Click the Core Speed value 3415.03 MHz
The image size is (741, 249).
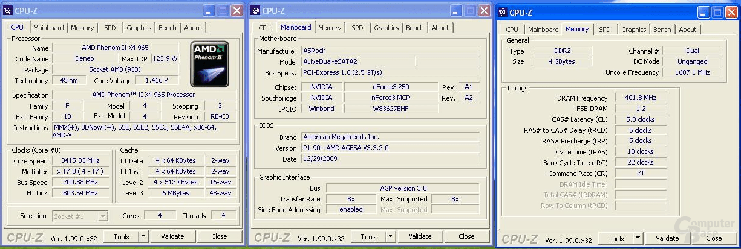tap(80, 160)
